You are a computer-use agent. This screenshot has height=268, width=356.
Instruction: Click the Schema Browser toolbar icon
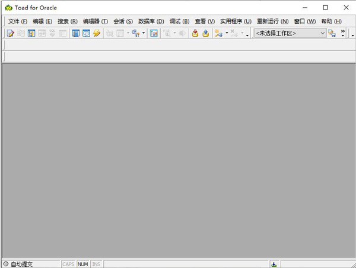pyautogui.click(x=31, y=34)
